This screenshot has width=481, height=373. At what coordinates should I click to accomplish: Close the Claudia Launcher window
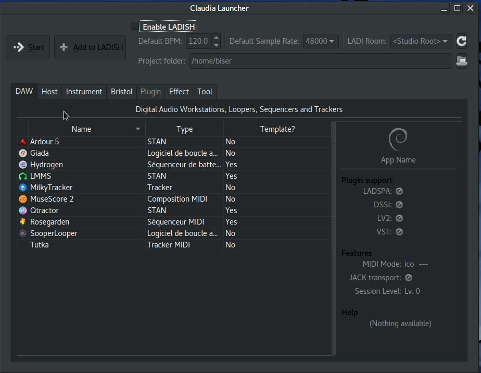coord(470,8)
